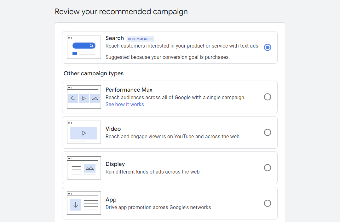This screenshot has height=222, width=340.
Task: Open the 'See how it works' link
Action: tap(124, 105)
